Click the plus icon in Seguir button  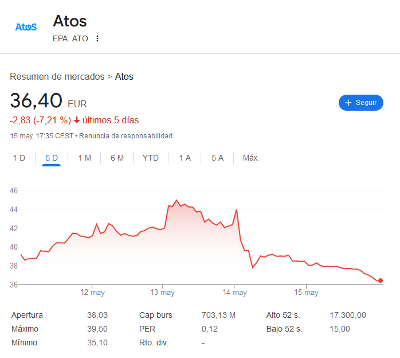pyautogui.click(x=348, y=103)
